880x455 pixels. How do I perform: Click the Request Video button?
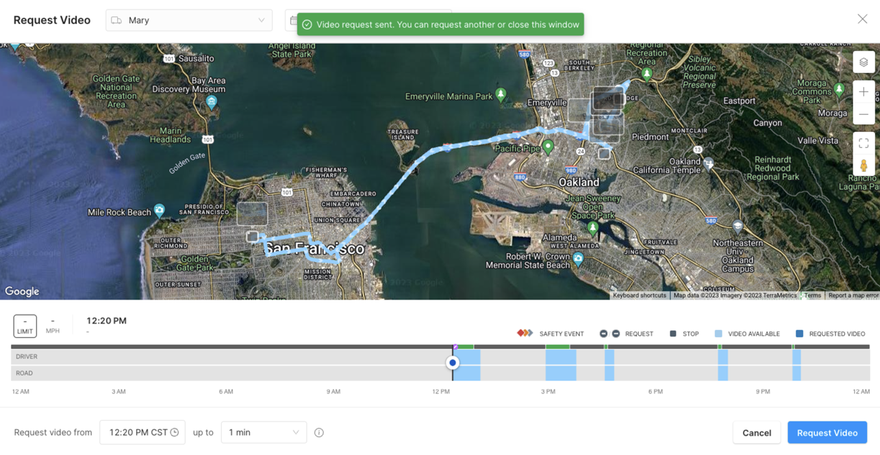coord(827,432)
